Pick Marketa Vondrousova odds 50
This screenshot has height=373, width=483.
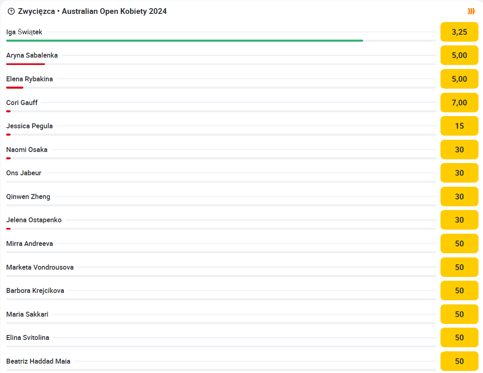[459, 267]
